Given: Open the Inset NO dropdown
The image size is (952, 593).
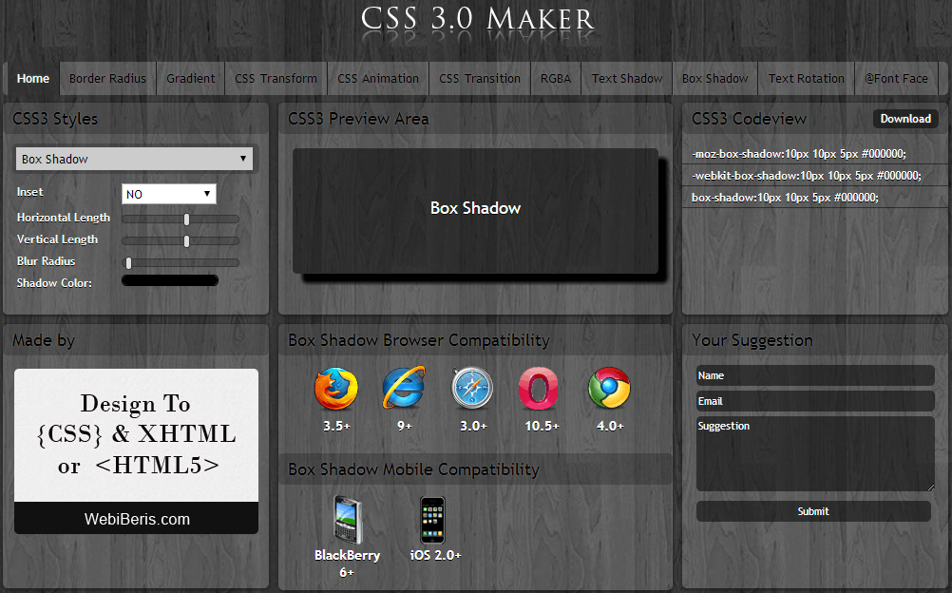Looking at the screenshot, I should 169,194.
